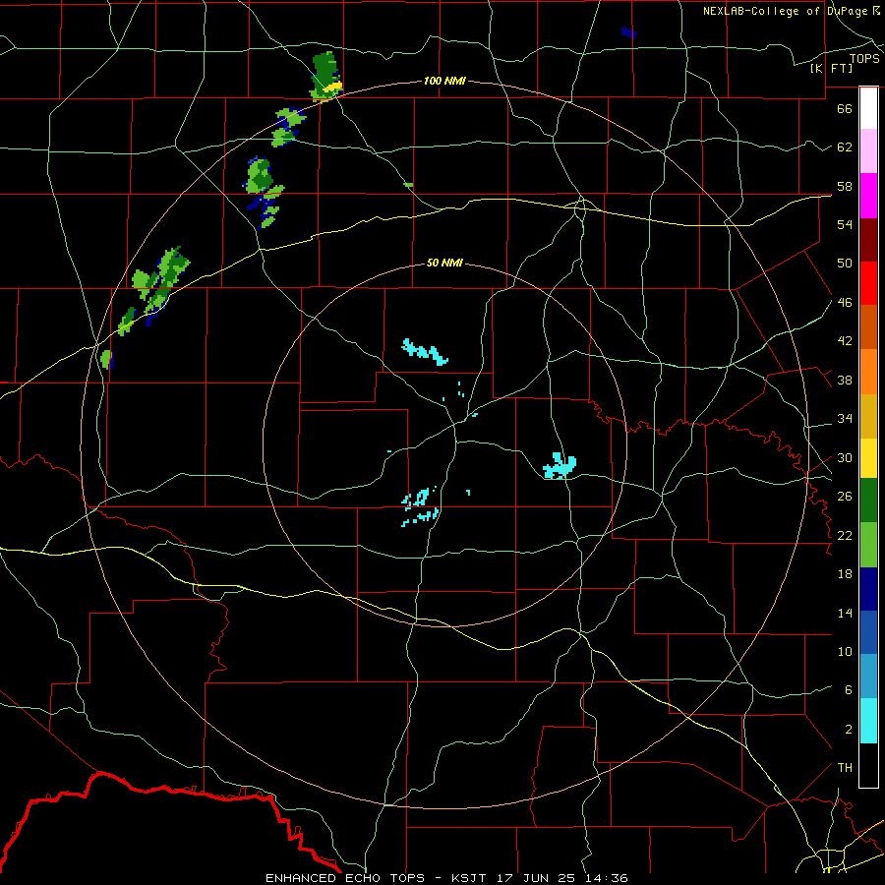Click the "66" legend value
This screenshot has width=885, height=885.
click(x=845, y=108)
